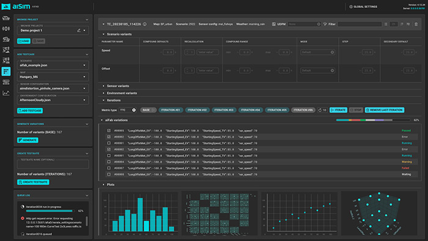Viewport: 428px width, 241px height.
Task: Click the UDPM icon in testcase header
Action: (x=274, y=24)
